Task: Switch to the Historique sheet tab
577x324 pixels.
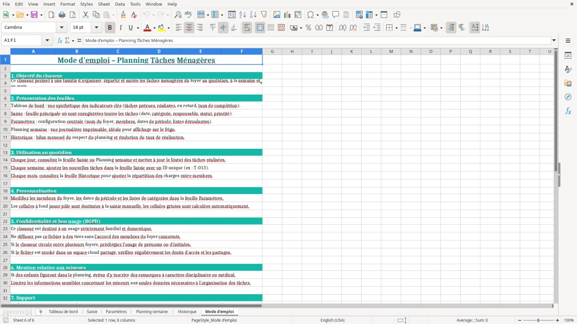Action: pyautogui.click(x=187, y=312)
